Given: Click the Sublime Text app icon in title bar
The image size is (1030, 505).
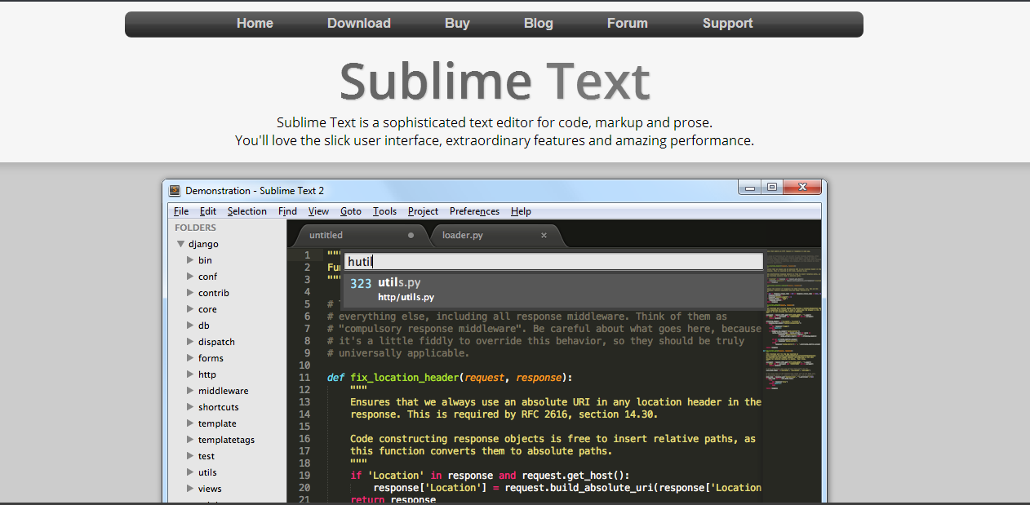Looking at the screenshot, I should [x=175, y=191].
